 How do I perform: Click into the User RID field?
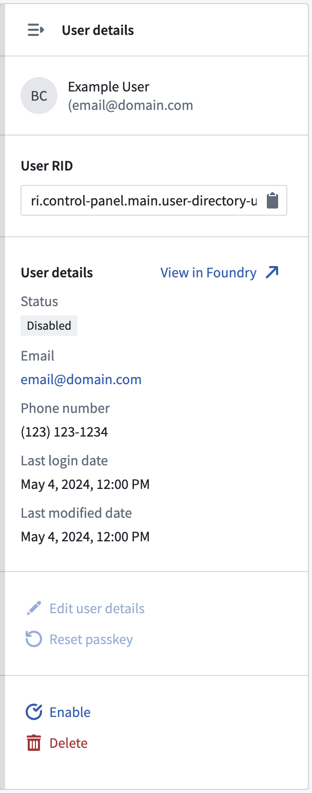pos(144,201)
